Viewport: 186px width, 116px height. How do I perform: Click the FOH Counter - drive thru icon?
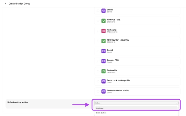103,41
